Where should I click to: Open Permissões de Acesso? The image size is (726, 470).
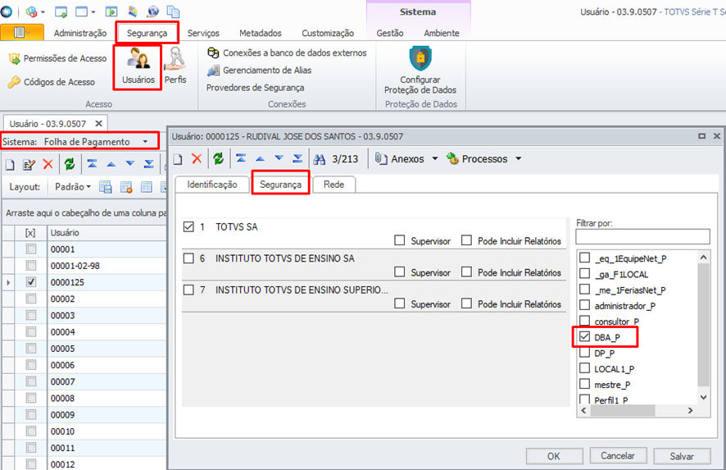(x=57, y=58)
